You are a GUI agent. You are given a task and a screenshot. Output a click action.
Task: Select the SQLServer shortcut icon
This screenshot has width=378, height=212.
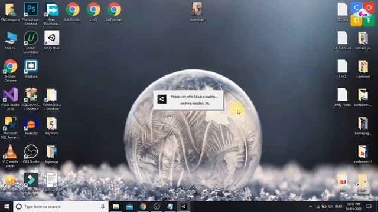click(x=31, y=99)
